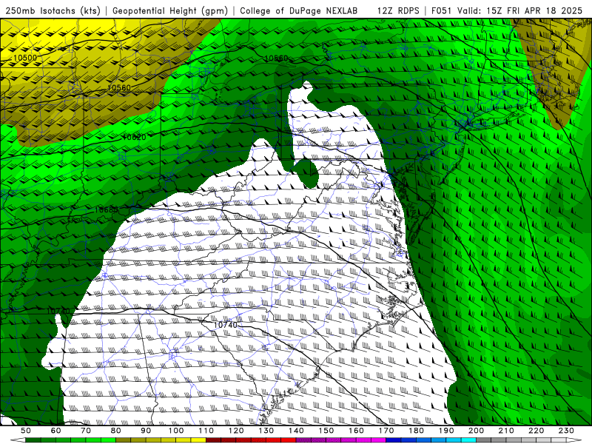Viewport: 592px width, 444px height.
Task: Click the 10500 contour label
Action: coord(25,58)
